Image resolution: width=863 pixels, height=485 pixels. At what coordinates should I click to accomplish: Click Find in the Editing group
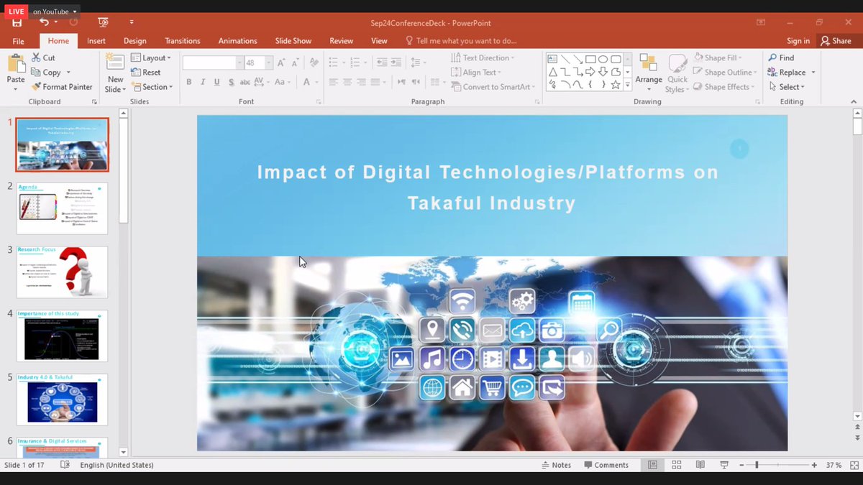781,57
